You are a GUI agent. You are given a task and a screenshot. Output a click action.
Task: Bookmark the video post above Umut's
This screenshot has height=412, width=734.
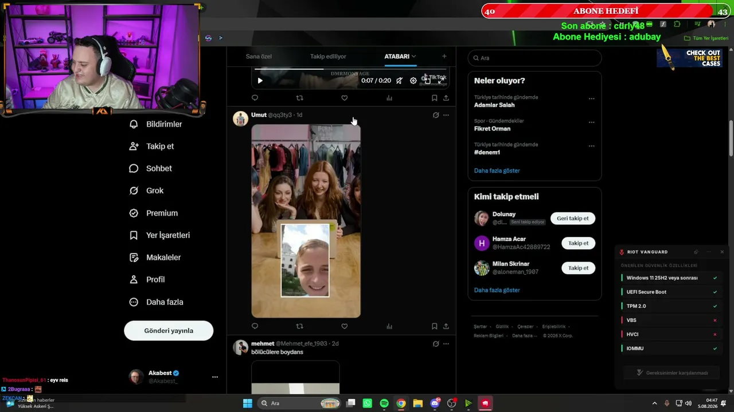434,98
